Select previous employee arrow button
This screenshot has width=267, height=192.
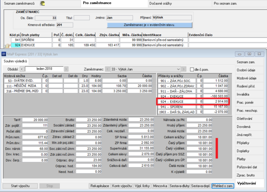pyautogui.click(x=107, y=69)
